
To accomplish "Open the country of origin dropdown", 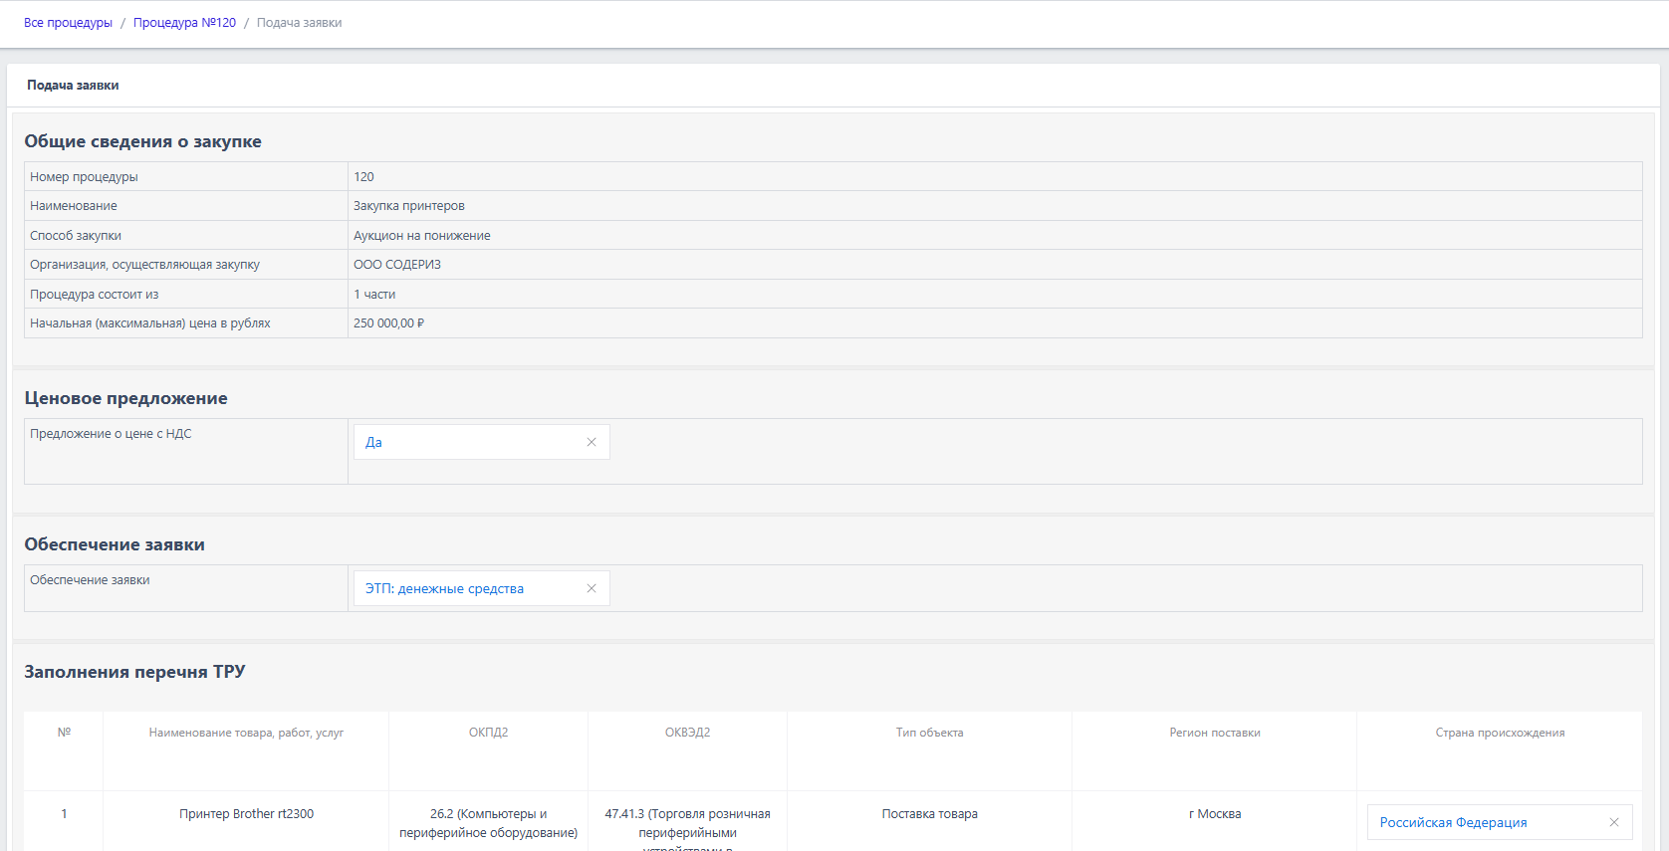I will click(x=1484, y=822).
